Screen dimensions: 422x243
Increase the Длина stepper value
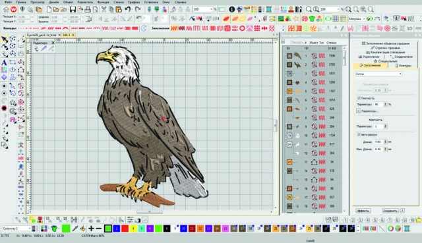pyautogui.click(x=385, y=140)
